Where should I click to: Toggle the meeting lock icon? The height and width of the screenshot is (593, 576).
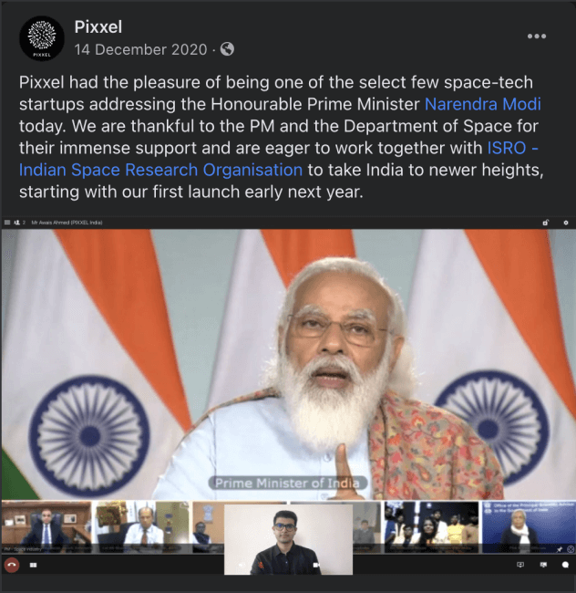[545, 223]
